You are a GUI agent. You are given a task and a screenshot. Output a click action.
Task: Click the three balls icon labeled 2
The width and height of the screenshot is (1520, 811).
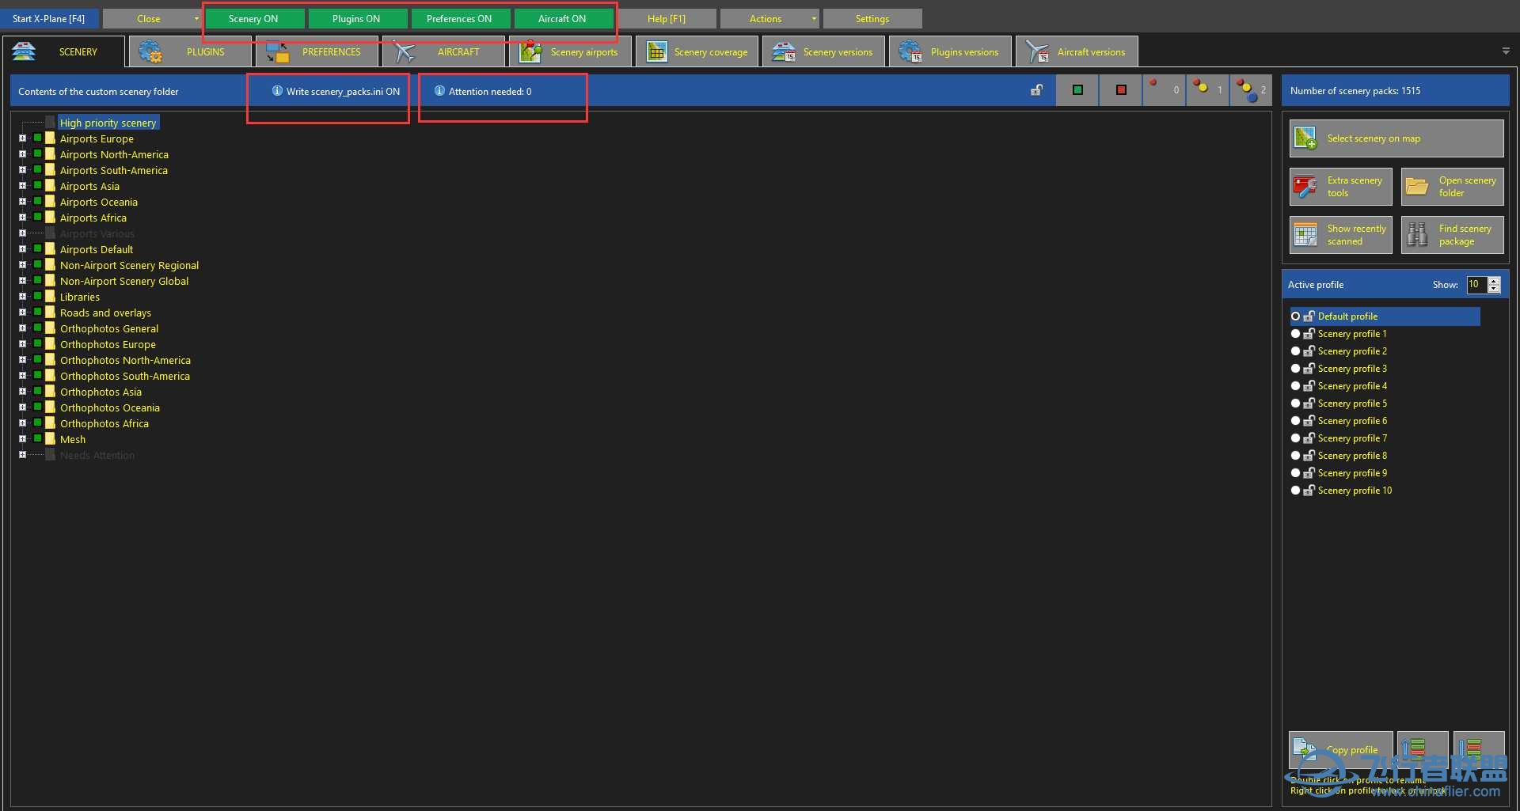[1246, 91]
